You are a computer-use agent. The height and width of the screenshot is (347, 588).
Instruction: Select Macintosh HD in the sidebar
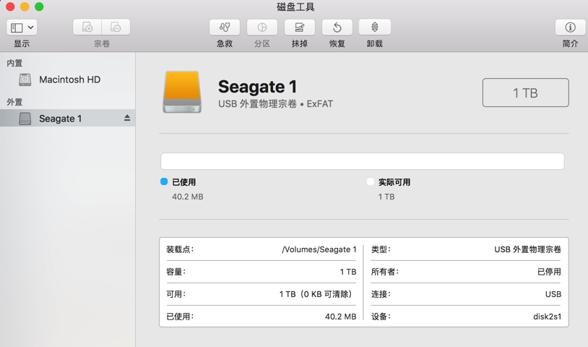tap(69, 80)
